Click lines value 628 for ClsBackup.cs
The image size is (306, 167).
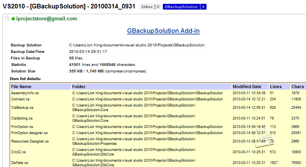click(273, 108)
